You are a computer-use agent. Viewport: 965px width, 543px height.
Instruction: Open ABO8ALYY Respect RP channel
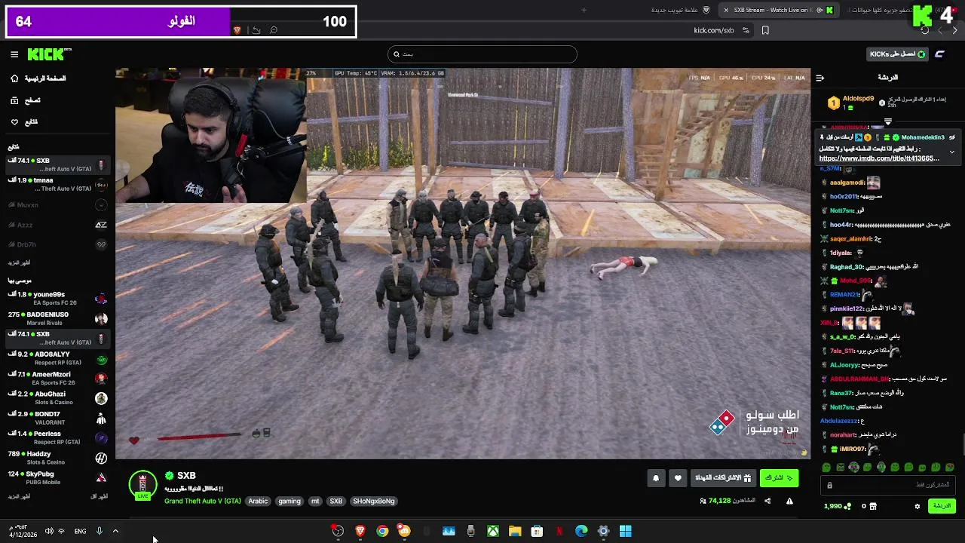coord(58,357)
